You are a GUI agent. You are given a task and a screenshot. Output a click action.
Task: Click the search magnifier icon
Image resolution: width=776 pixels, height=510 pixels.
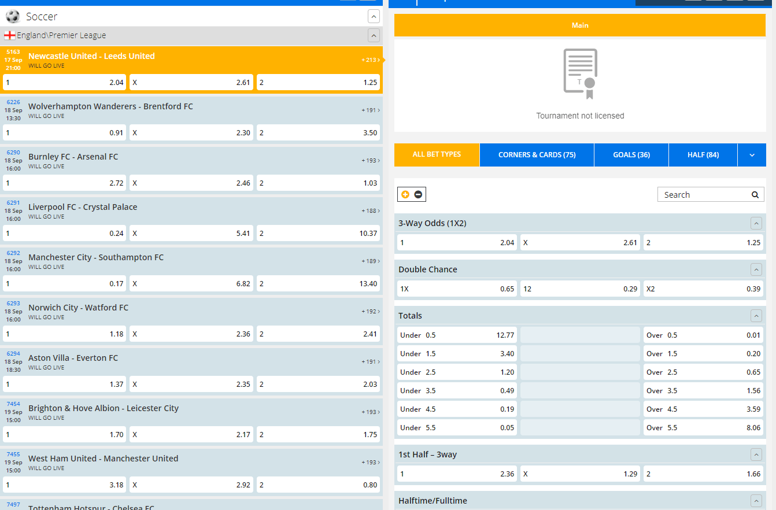click(755, 195)
